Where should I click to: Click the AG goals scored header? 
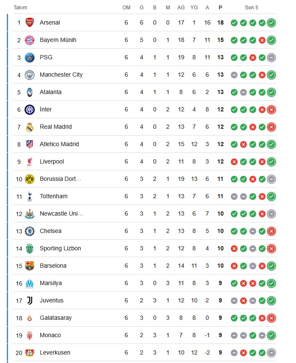point(181,8)
